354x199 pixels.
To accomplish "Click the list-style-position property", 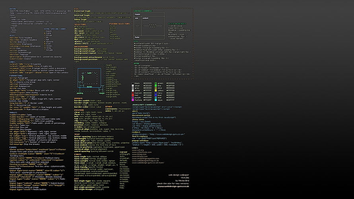I will (84, 187).
